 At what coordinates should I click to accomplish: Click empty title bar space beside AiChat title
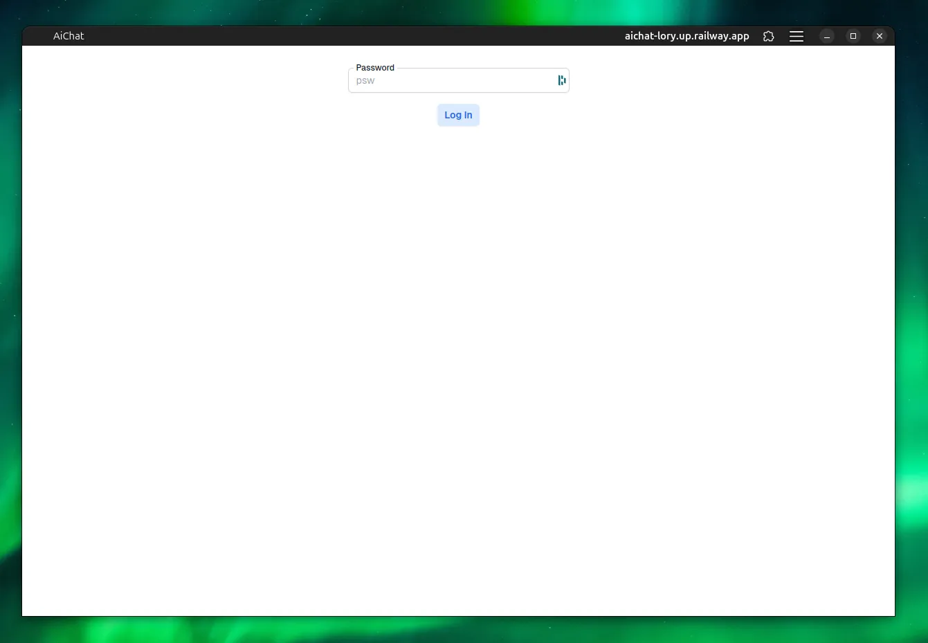point(346,36)
